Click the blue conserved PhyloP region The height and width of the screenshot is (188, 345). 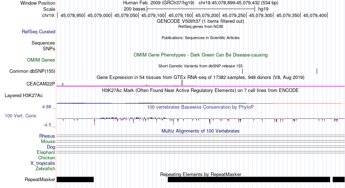click(133, 118)
